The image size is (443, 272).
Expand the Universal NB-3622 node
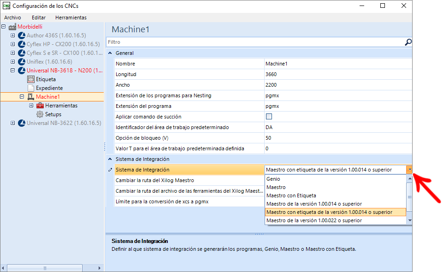pyautogui.click(x=13, y=123)
